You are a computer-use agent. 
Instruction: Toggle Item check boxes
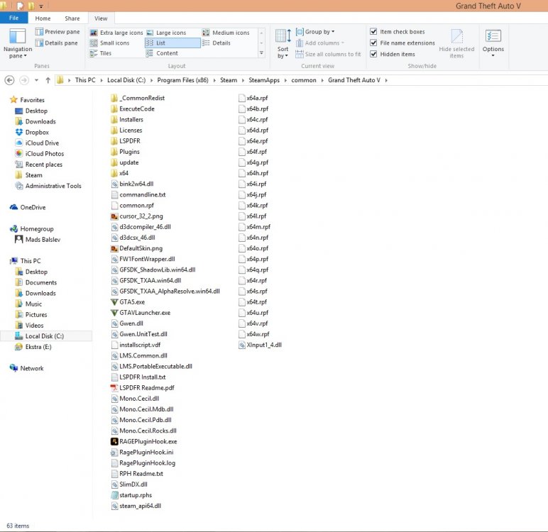373,31
